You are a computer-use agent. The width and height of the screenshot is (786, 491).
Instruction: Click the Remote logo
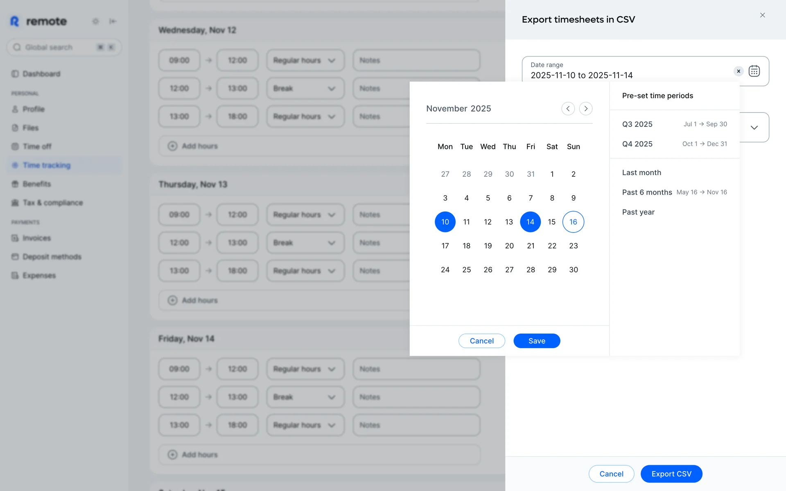click(38, 21)
